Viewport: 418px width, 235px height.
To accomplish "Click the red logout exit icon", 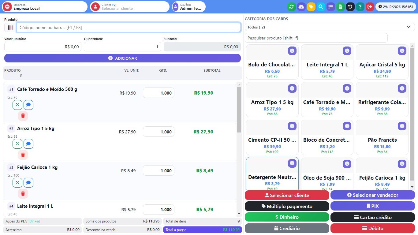I will pyautogui.click(x=370, y=6).
